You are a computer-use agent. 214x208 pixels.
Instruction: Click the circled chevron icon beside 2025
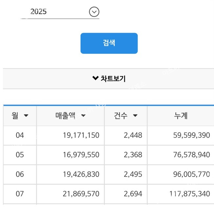(94, 12)
